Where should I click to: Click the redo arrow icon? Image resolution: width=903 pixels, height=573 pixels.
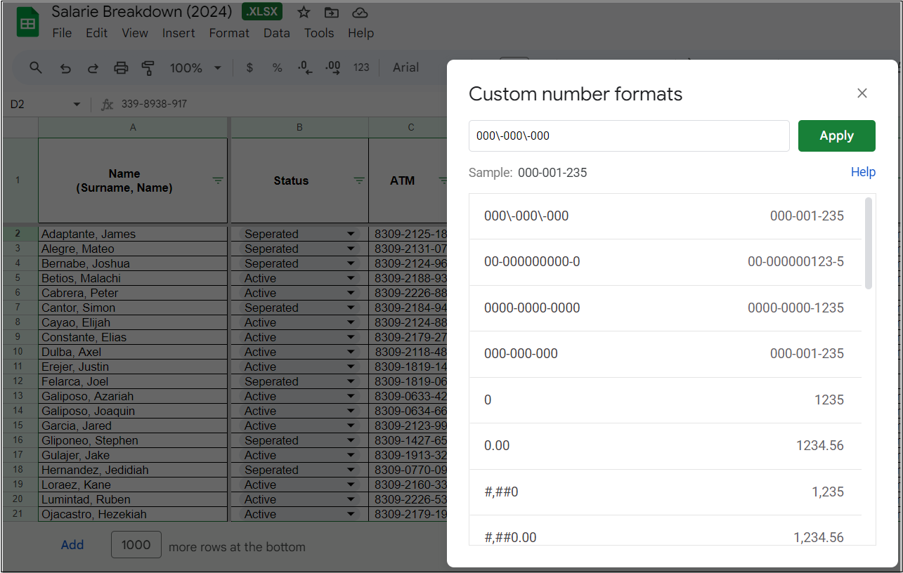coord(93,68)
